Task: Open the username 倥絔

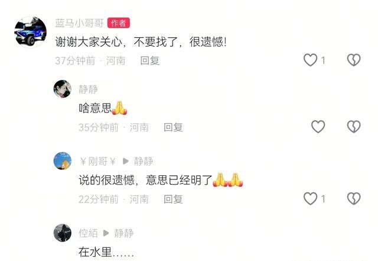Action: point(88,233)
